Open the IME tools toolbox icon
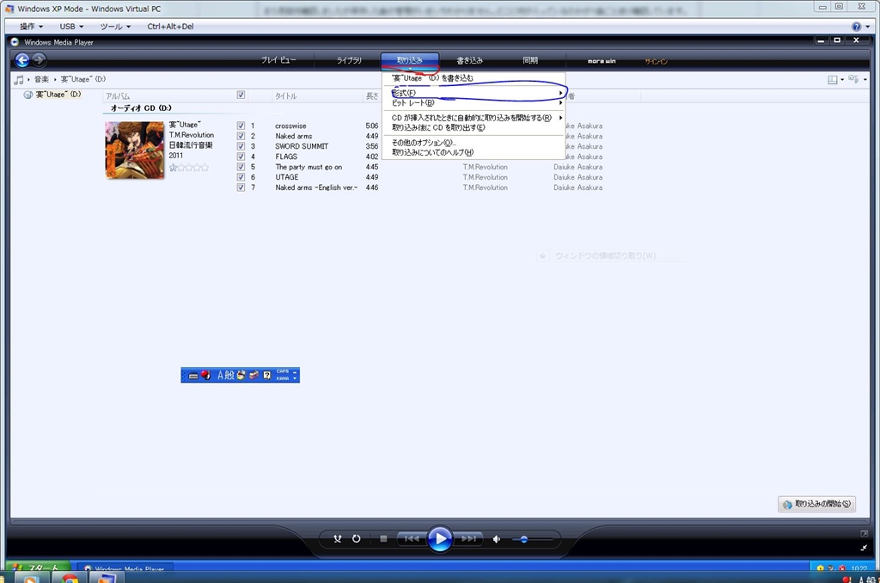Viewport: 880px width, 583px height. point(254,375)
